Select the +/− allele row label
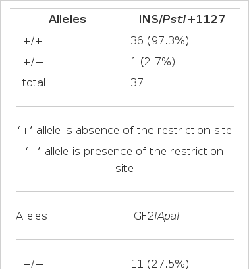 click(32, 62)
